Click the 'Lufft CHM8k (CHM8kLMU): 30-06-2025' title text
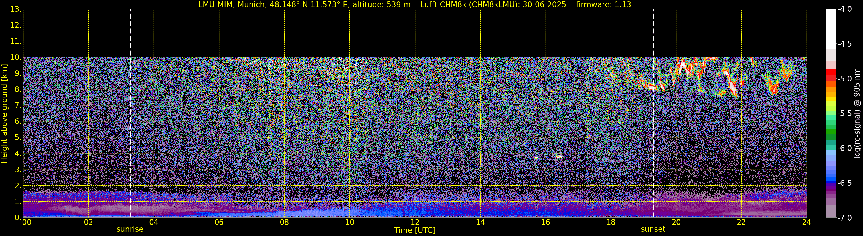The height and width of the screenshot is (236, 863). pos(493,5)
